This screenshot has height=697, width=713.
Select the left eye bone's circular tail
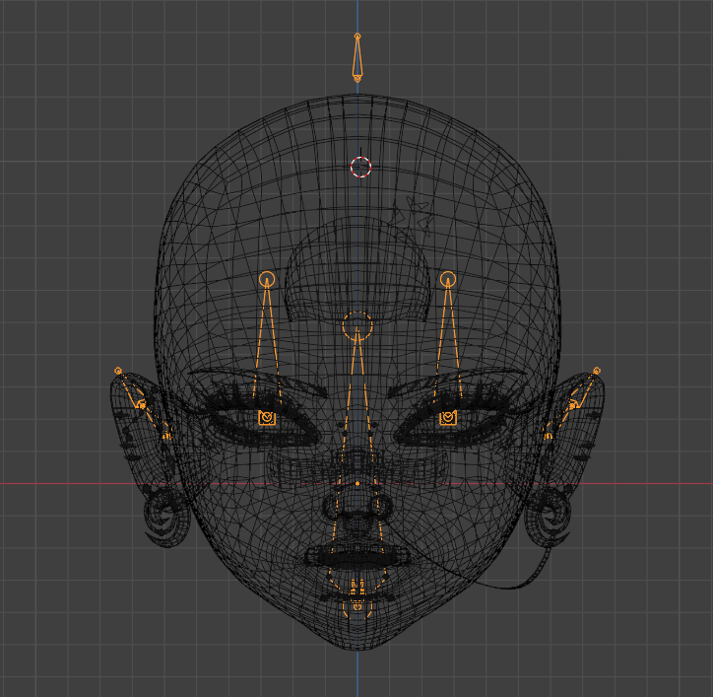[267, 279]
